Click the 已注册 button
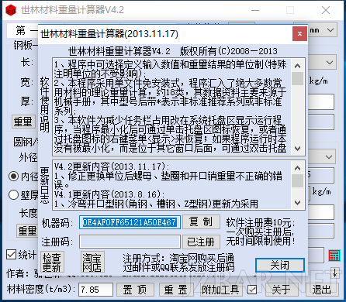346x302 pixels. [201, 242]
